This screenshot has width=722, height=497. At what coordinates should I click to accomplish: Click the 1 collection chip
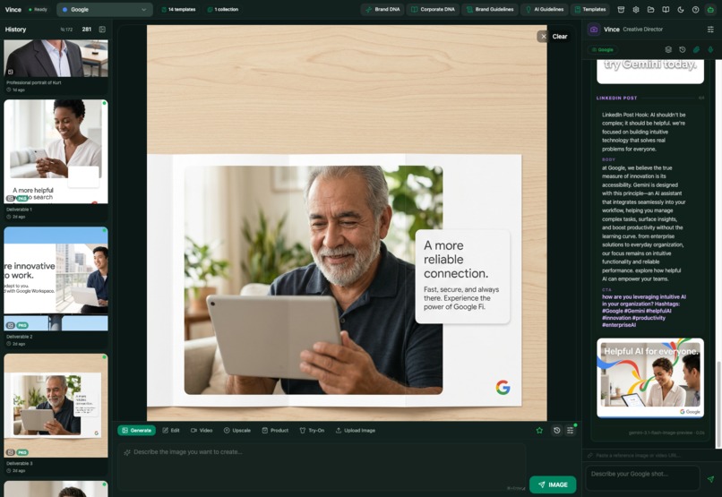point(223,9)
